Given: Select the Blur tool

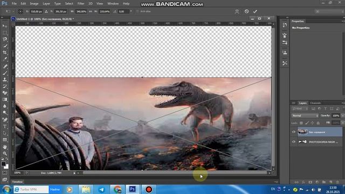Looking at the screenshot, I should (5, 106).
